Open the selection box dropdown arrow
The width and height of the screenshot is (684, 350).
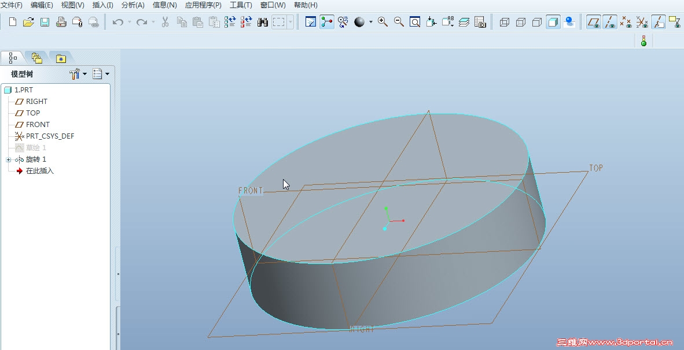(290, 22)
